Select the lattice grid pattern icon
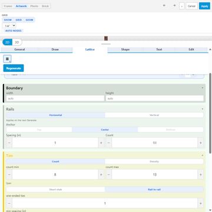This screenshot has height=212, width=212. [x=8, y=59]
